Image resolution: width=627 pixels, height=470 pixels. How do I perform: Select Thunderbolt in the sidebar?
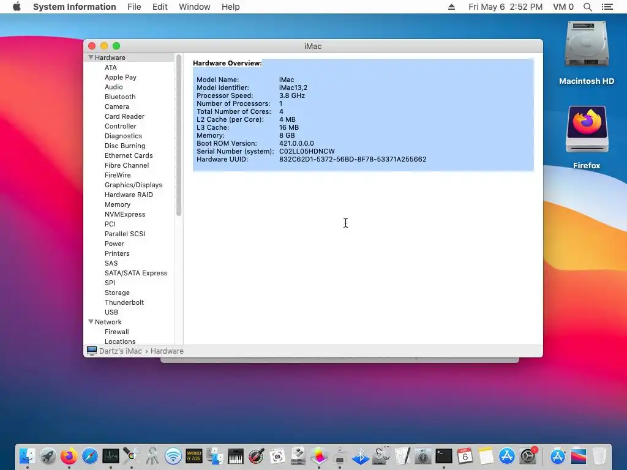[x=124, y=302]
